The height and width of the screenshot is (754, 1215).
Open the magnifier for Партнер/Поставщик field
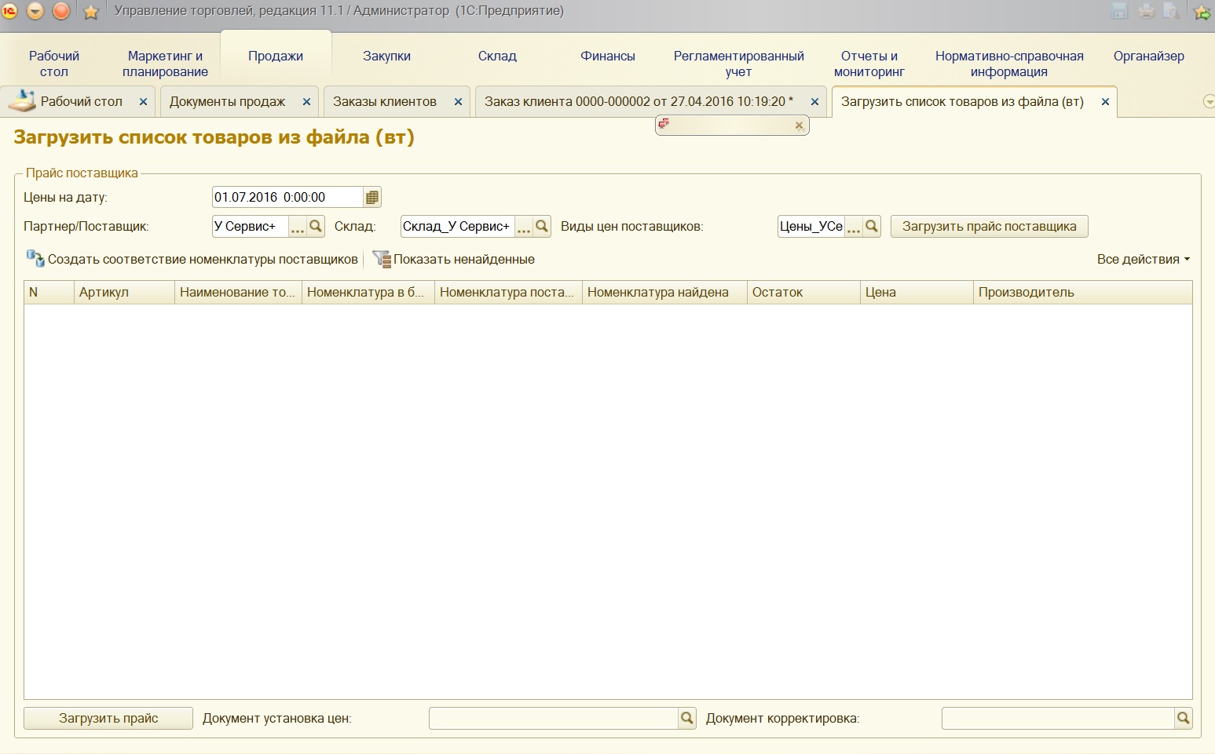tap(316, 227)
